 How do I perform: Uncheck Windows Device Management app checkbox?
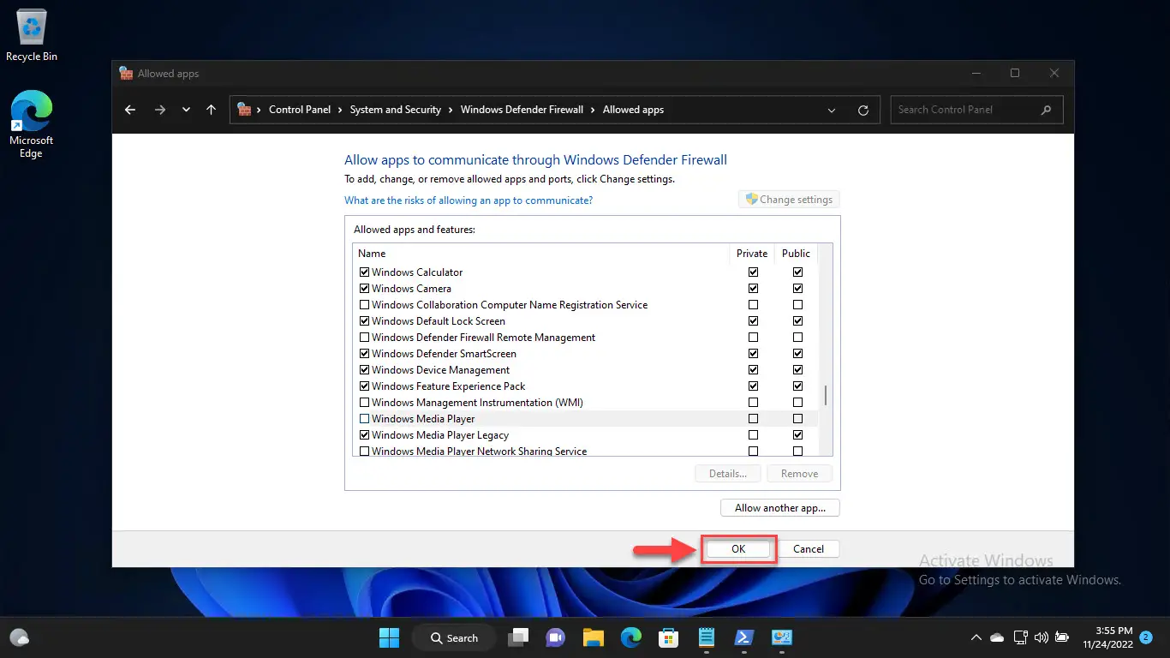[364, 370]
